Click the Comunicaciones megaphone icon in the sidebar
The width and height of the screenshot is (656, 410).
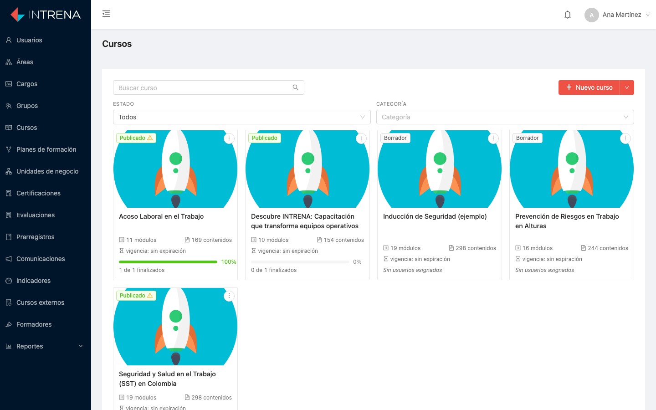(x=9, y=259)
